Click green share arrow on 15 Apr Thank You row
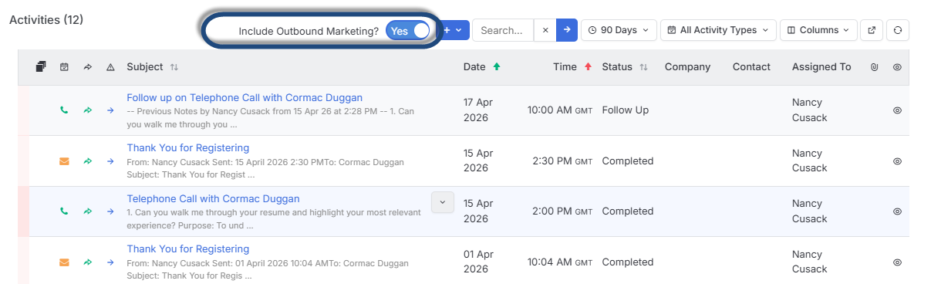The image size is (931, 284). click(x=87, y=161)
